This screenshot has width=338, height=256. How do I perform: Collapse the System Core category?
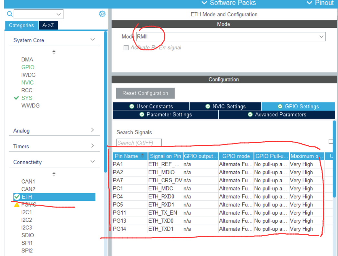click(x=54, y=40)
